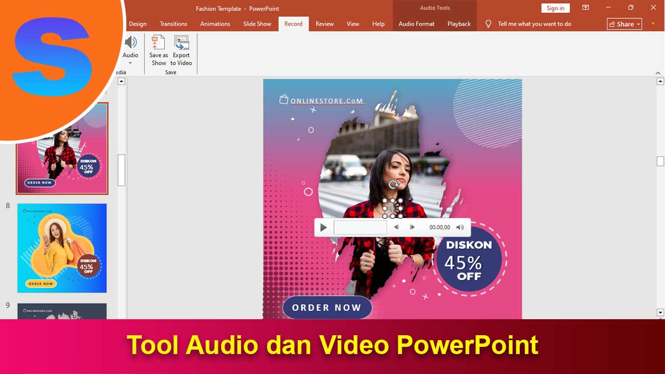Click the slide editor vertical scrollbar thumb
Screen dimensions: 665x374
pos(660,161)
